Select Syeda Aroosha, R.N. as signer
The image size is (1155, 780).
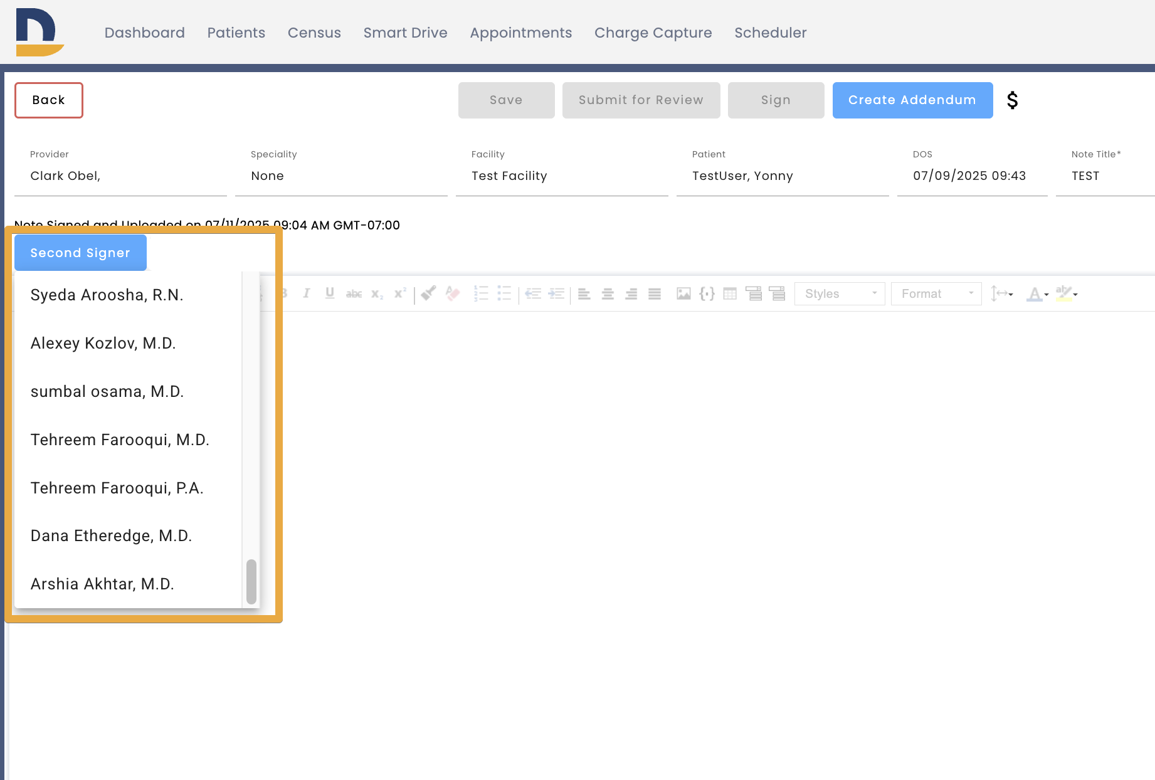click(x=128, y=295)
